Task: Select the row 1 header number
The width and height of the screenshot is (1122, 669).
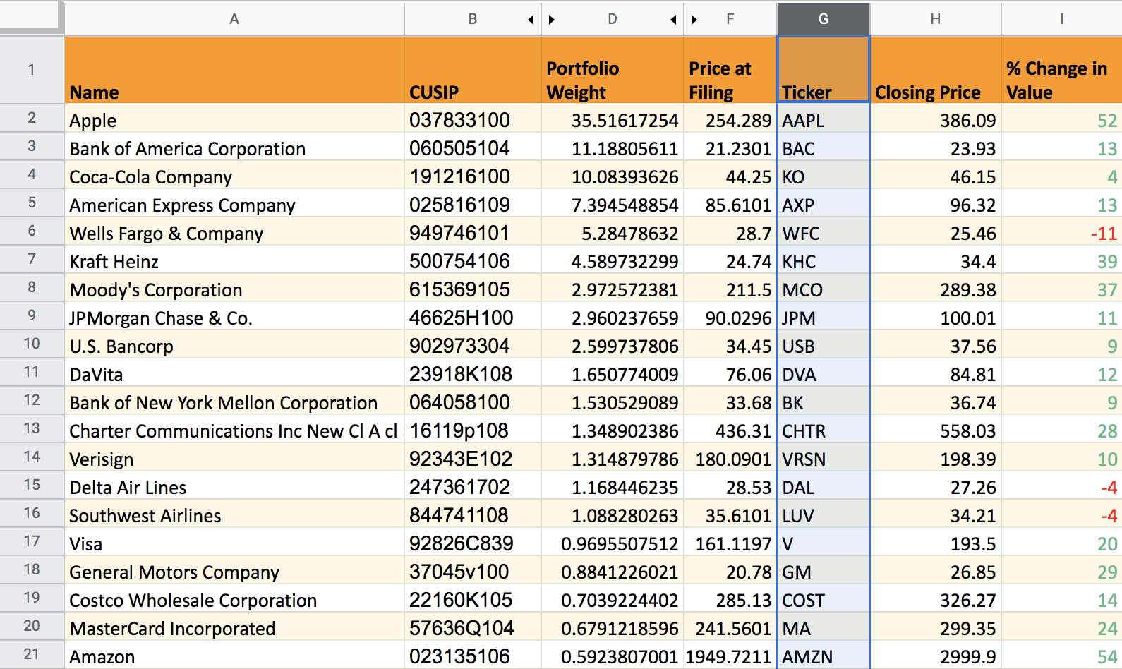Action: pyautogui.click(x=32, y=70)
